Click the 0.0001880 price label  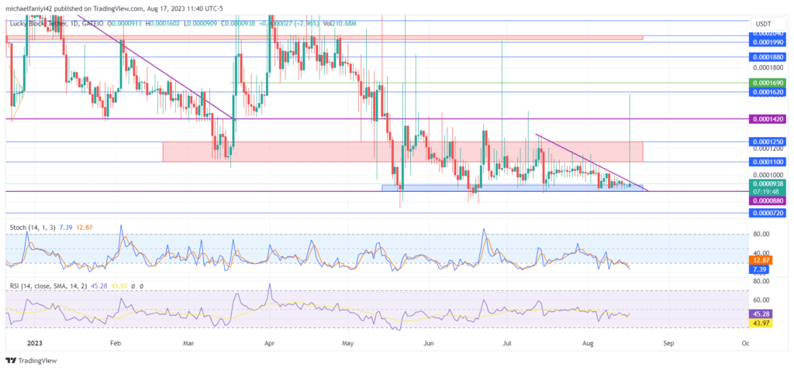[768, 57]
